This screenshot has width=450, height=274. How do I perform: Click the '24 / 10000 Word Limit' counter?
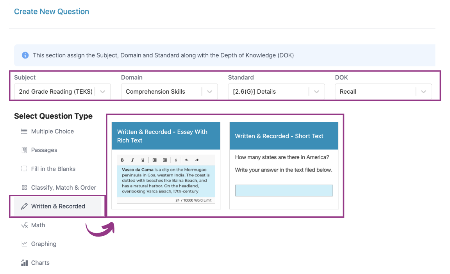[x=193, y=200]
